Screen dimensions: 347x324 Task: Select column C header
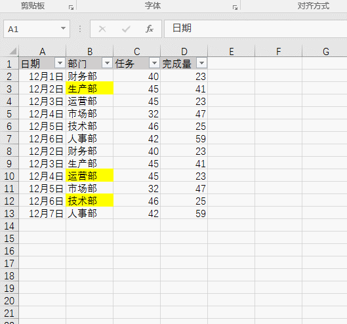[x=136, y=52]
